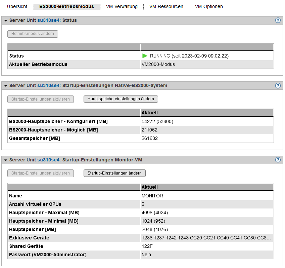Collapse the Monitor-VM startup settings section
285x268 pixels.
(x=6, y=160)
